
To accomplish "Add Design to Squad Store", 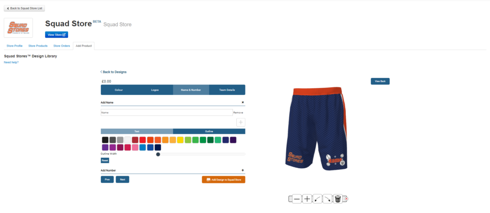I will [x=224, y=180].
